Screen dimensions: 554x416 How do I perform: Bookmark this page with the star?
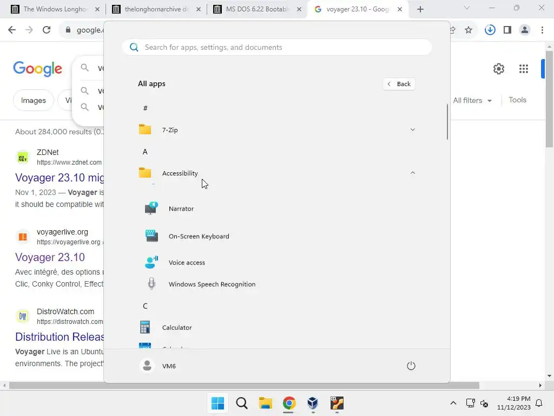click(469, 30)
